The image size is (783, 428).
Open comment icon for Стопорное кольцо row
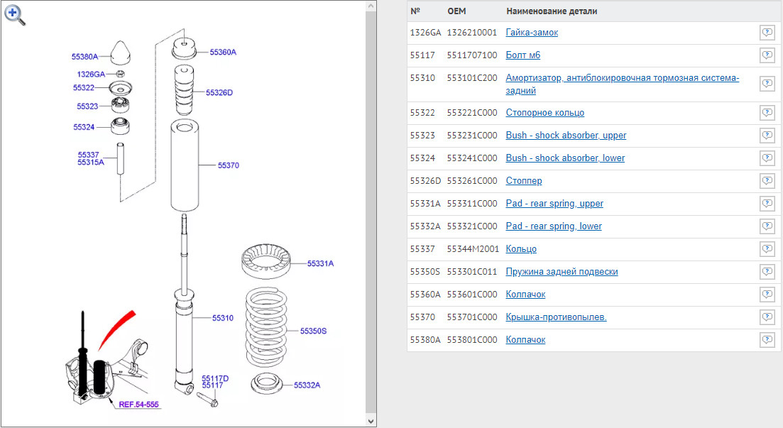[767, 113]
